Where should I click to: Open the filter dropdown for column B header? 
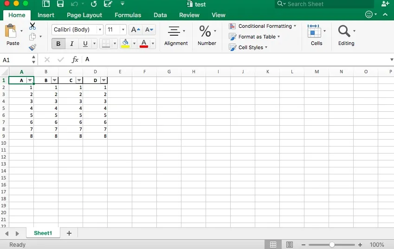tap(54, 80)
